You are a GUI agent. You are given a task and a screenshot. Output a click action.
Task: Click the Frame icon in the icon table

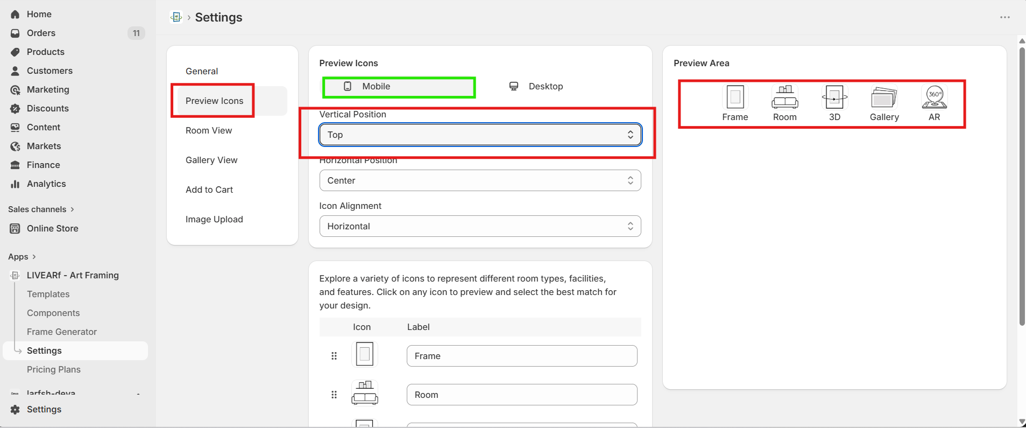pyautogui.click(x=365, y=354)
